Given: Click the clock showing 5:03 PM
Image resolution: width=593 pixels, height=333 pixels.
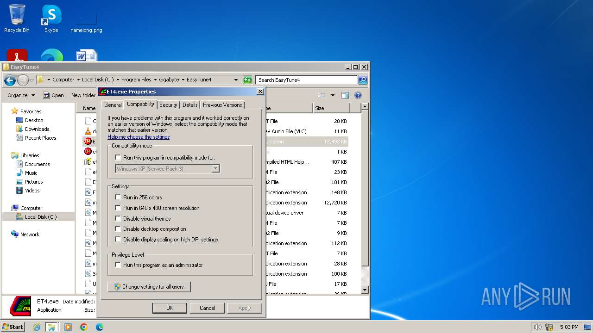Looking at the screenshot, I should click(569, 327).
